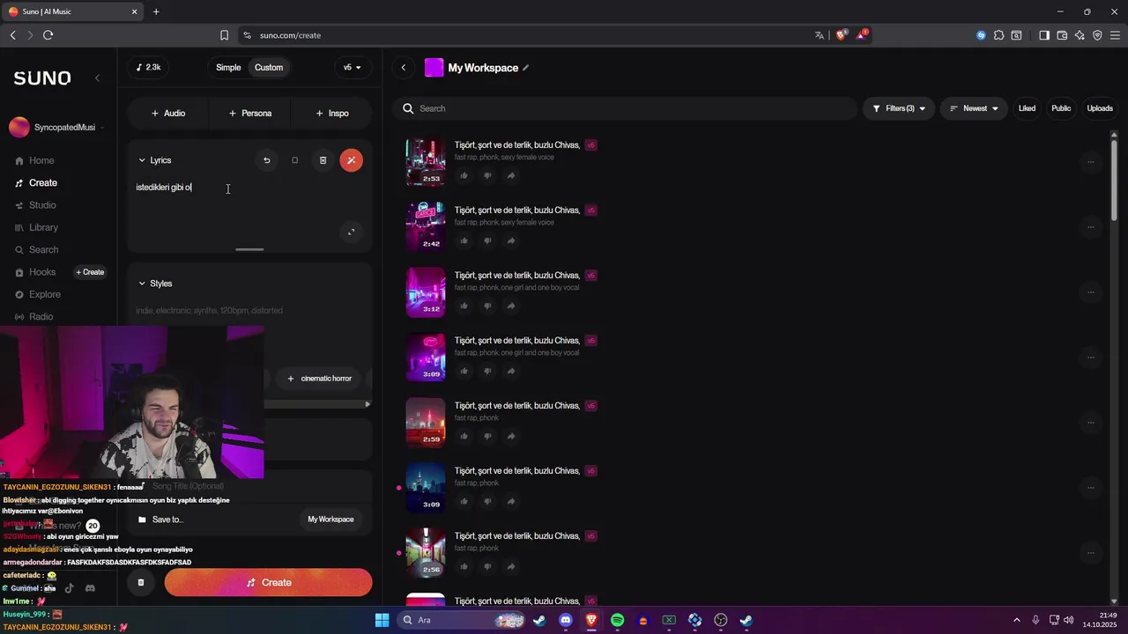Open Spotify from the taskbar

click(617, 620)
